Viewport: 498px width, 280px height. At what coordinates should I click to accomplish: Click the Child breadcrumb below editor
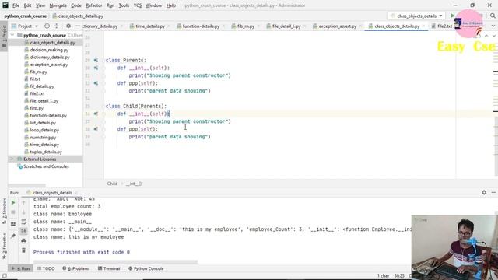(112, 184)
